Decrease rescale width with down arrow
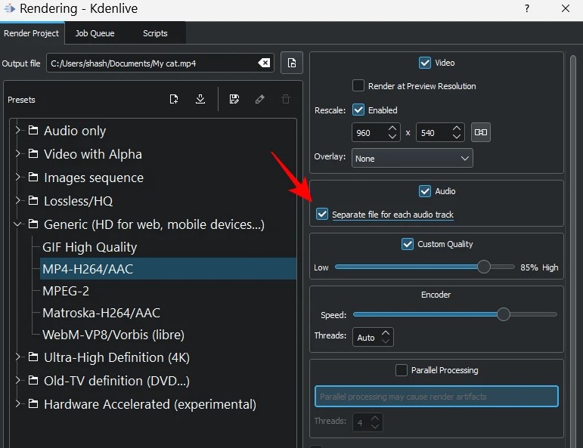This screenshot has height=448, width=583. [392, 136]
